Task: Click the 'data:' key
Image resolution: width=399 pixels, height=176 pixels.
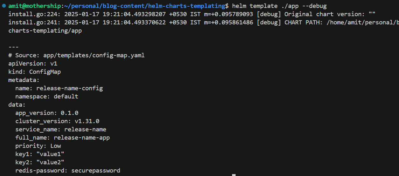Action: [x=17, y=105]
